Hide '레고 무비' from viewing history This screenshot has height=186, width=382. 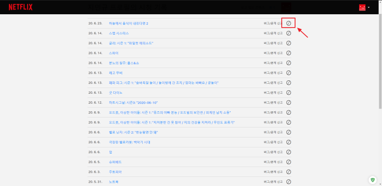tap(288, 73)
